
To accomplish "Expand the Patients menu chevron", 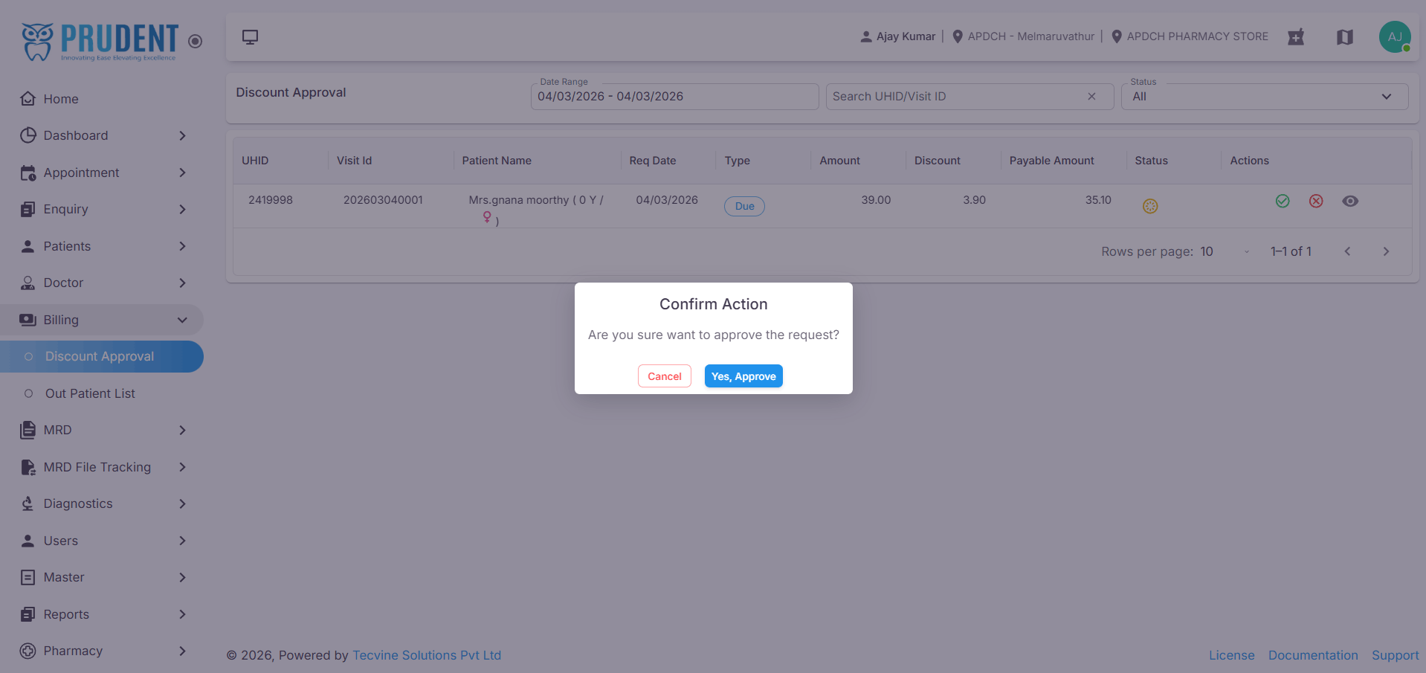I will 182,246.
